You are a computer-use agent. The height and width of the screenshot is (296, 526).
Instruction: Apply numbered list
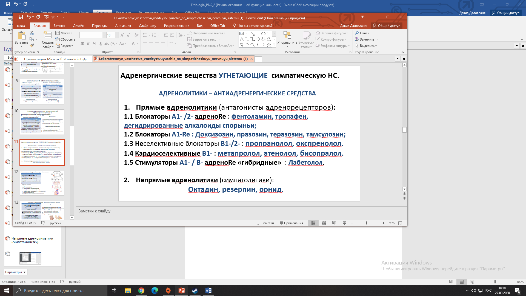point(154,35)
